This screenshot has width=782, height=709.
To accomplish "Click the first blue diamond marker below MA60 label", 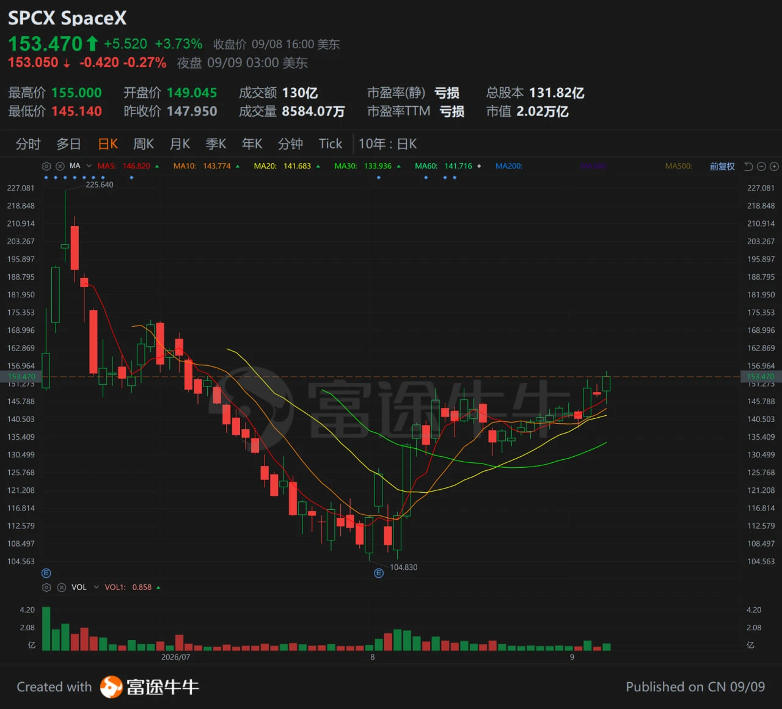I will tap(426, 178).
